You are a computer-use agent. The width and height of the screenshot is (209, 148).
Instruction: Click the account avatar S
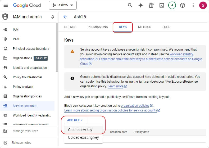click(x=203, y=5)
